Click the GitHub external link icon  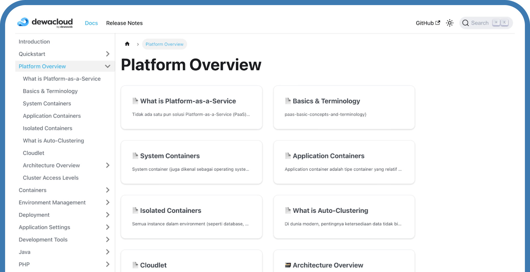pos(438,23)
